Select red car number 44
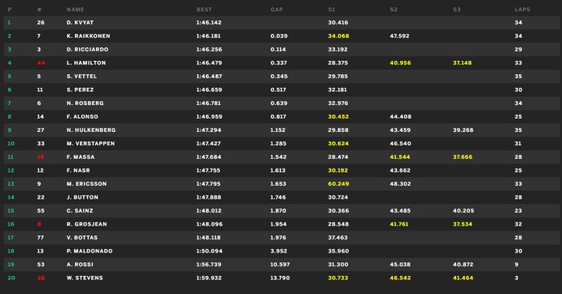The image size is (562, 294). tap(42, 63)
